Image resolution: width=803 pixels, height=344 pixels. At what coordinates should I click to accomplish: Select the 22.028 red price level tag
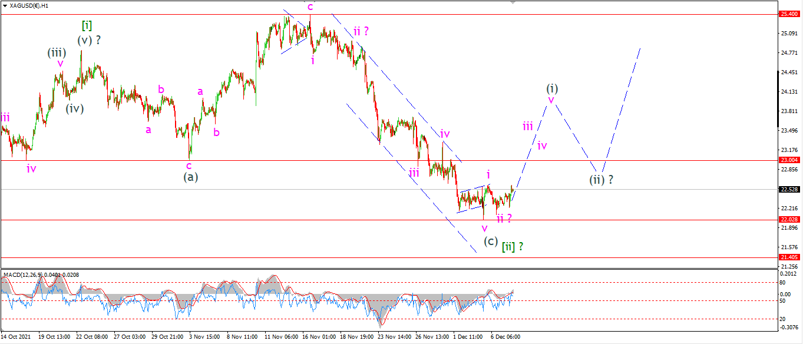pyautogui.click(x=789, y=219)
